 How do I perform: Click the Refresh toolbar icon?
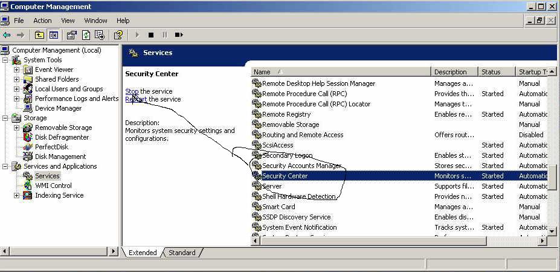coord(86,34)
